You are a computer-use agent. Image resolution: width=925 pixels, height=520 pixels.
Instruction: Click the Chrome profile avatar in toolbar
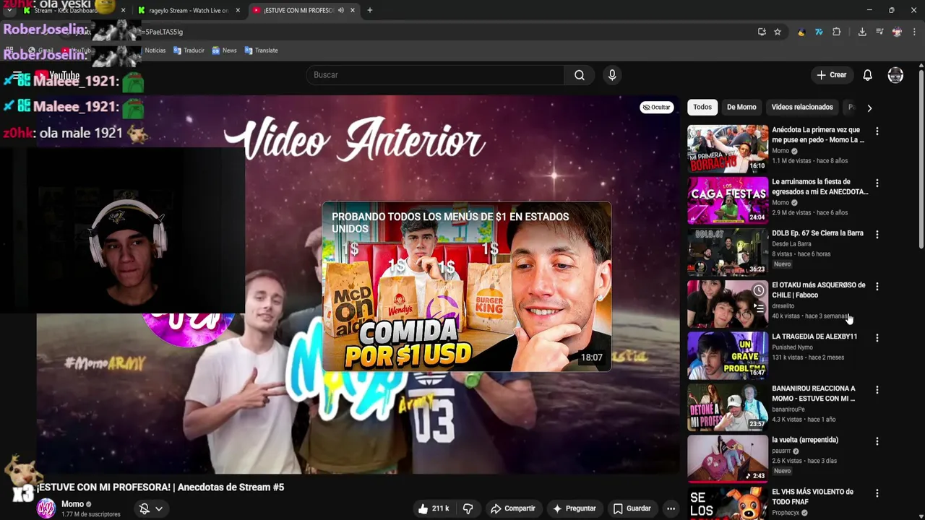tap(897, 32)
